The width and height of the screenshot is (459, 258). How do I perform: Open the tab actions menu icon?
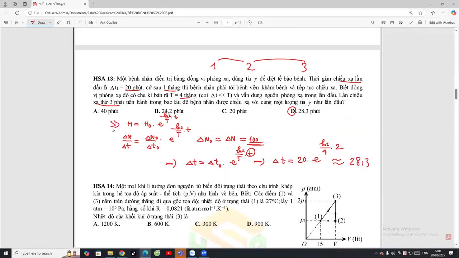pos(25,4)
